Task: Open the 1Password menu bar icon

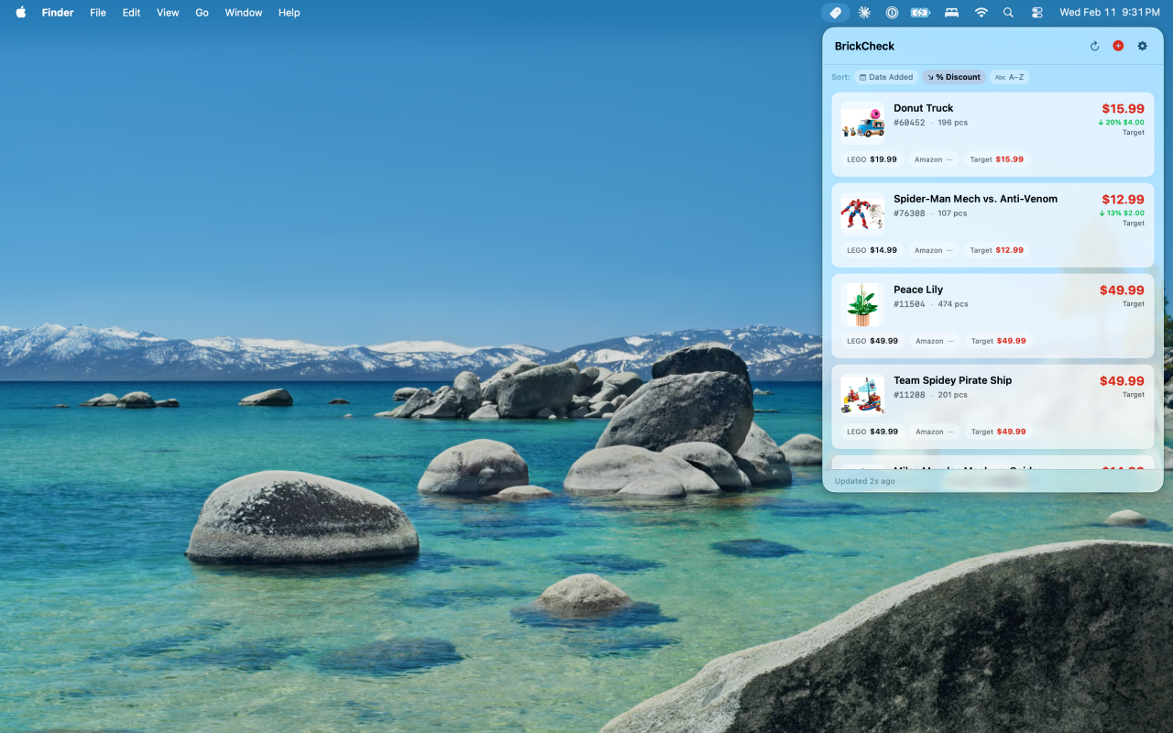Action: pyautogui.click(x=892, y=13)
